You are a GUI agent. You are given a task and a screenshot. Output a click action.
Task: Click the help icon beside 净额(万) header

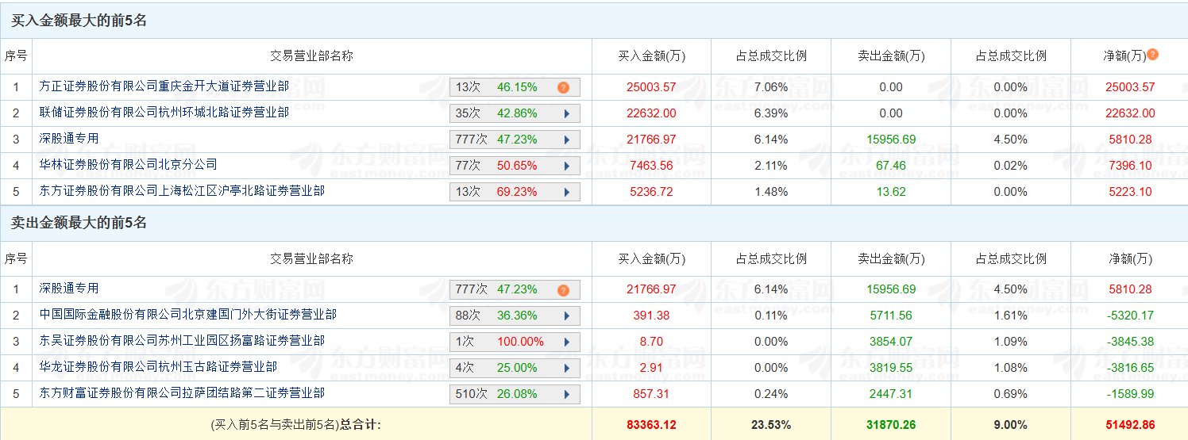[1152, 55]
